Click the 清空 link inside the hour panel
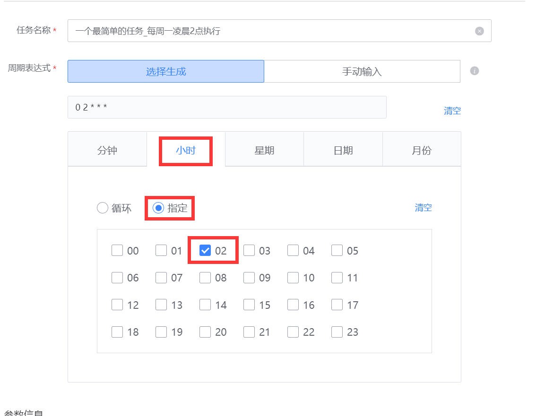The image size is (545, 416). tap(423, 207)
